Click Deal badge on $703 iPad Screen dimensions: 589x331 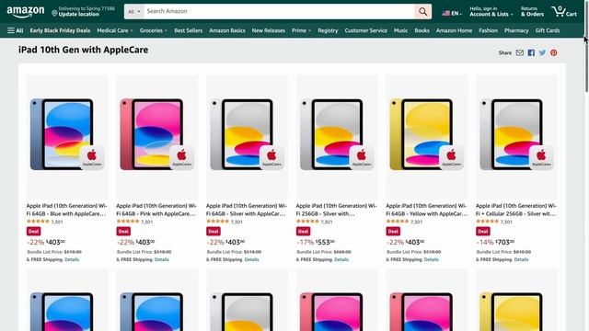point(483,231)
